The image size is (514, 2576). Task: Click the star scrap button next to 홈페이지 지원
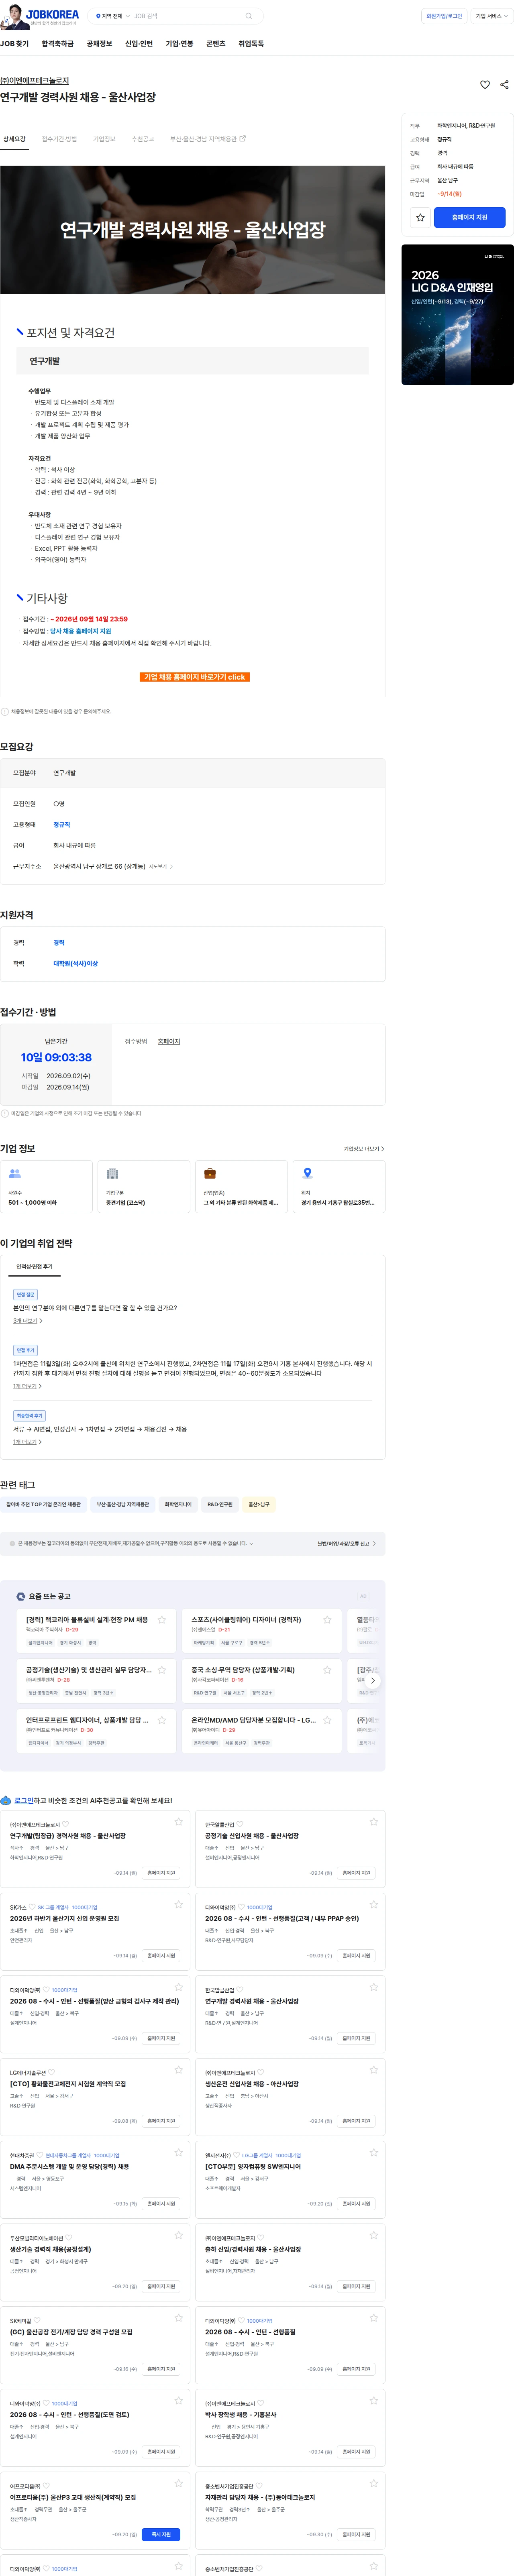[420, 217]
